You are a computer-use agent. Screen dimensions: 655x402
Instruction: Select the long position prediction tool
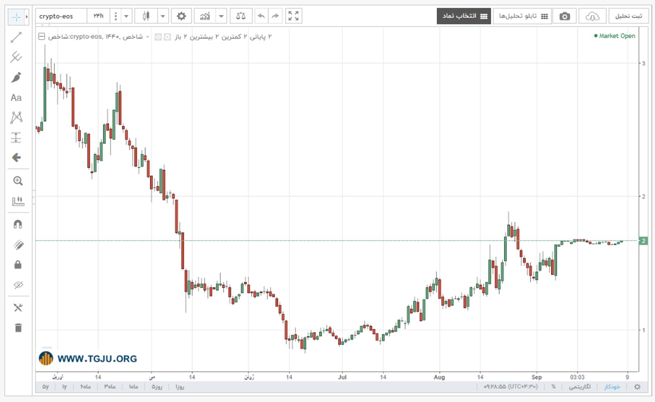[16, 138]
